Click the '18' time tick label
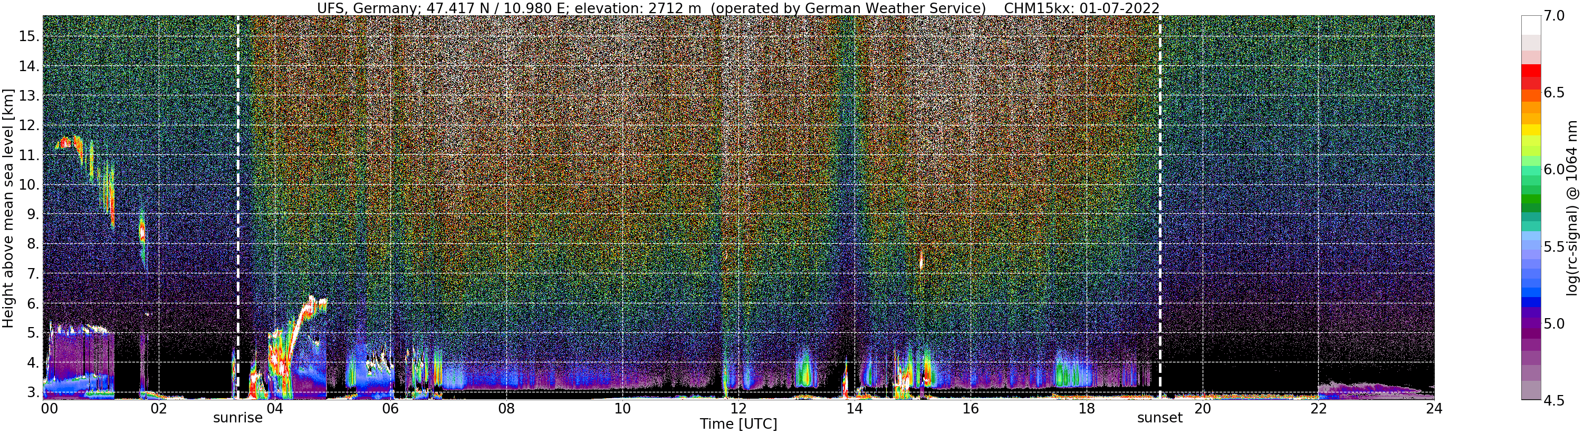 [1086, 409]
